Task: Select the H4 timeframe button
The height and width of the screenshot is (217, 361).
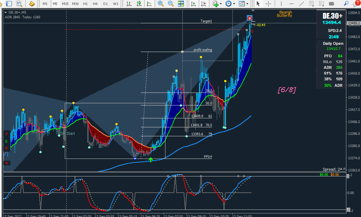Action: point(95,4)
